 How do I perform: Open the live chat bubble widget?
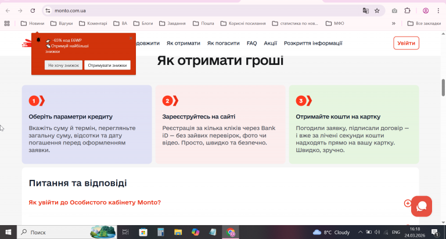coord(422,207)
